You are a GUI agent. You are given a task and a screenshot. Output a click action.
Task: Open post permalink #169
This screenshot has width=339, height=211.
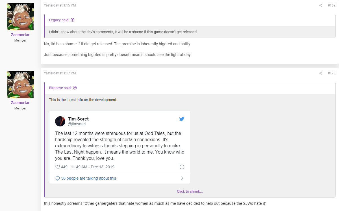click(x=331, y=5)
